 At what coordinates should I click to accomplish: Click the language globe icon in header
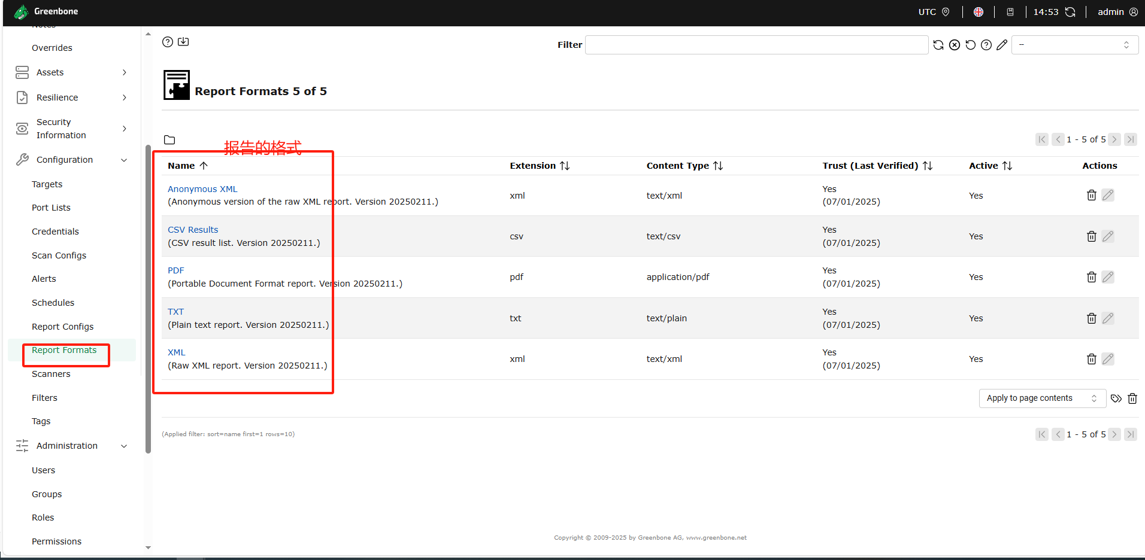(979, 12)
